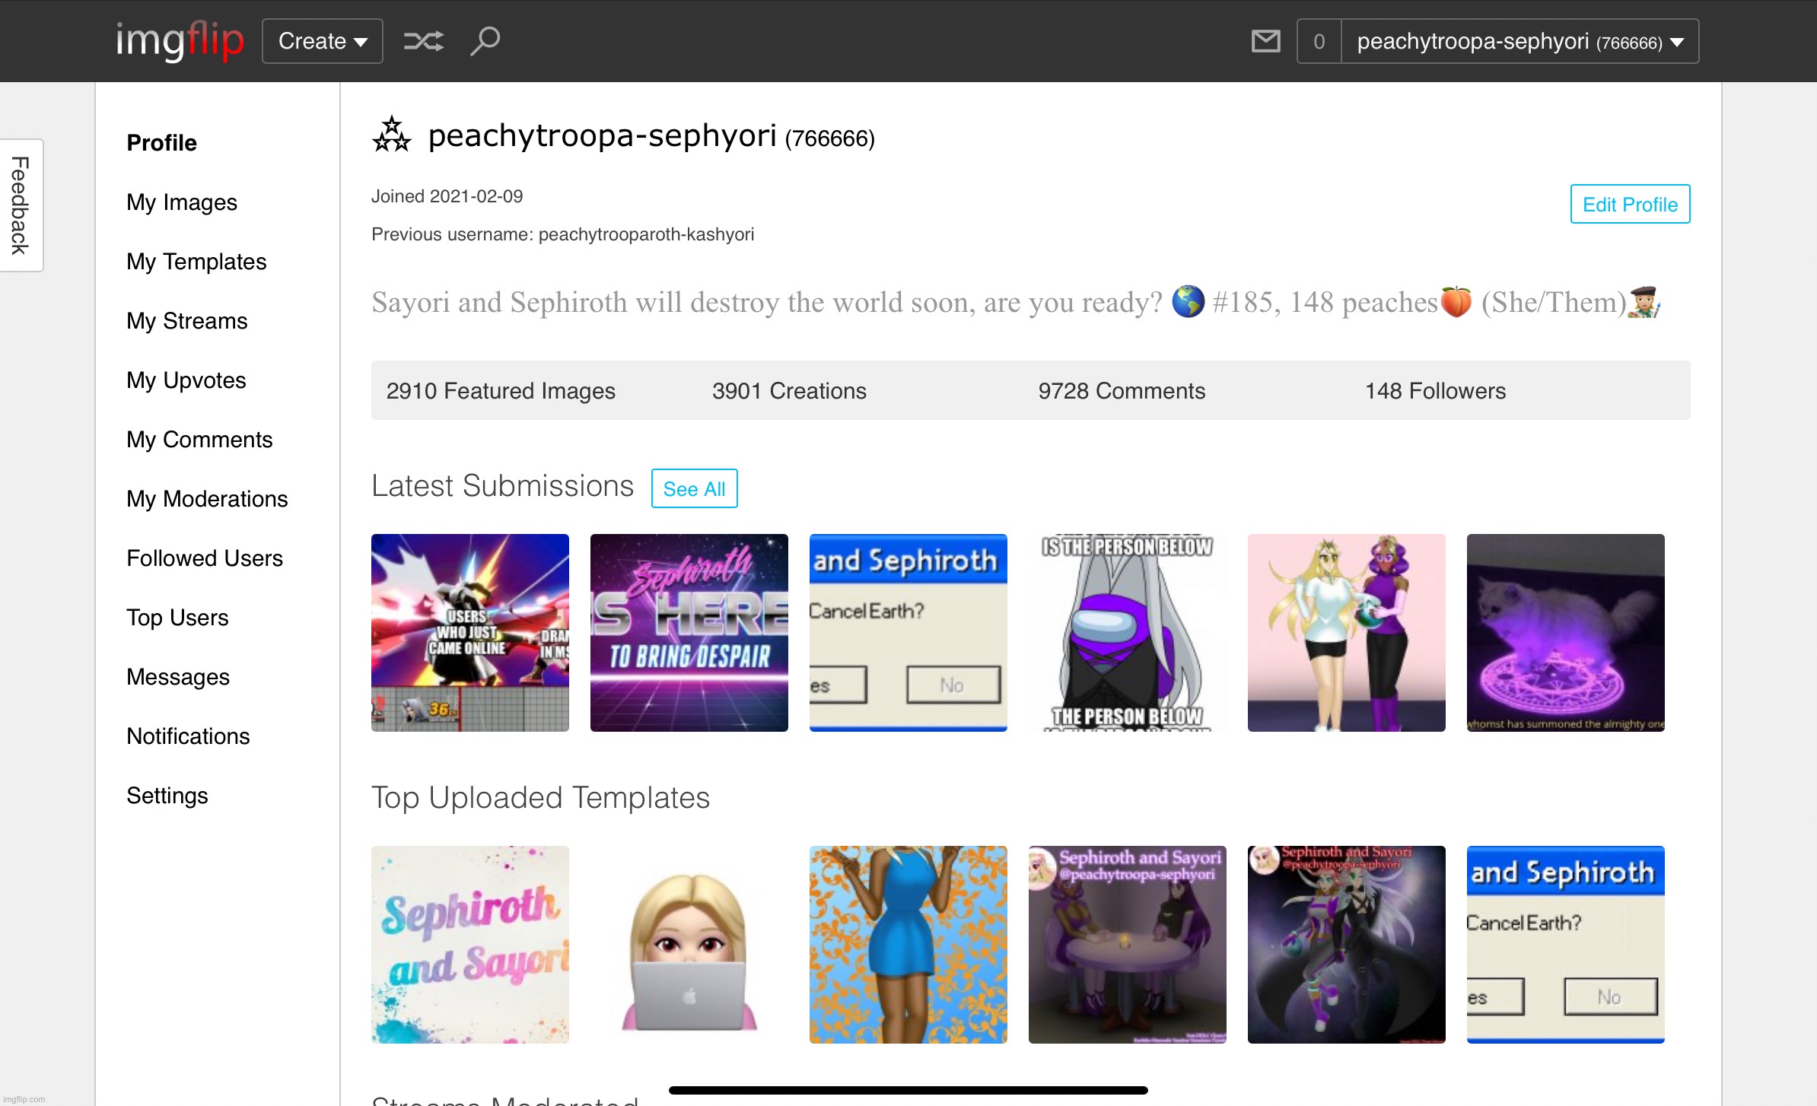Screen dimensions: 1817x1106
Task: Select Profile in the sidebar
Action: (x=162, y=142)
